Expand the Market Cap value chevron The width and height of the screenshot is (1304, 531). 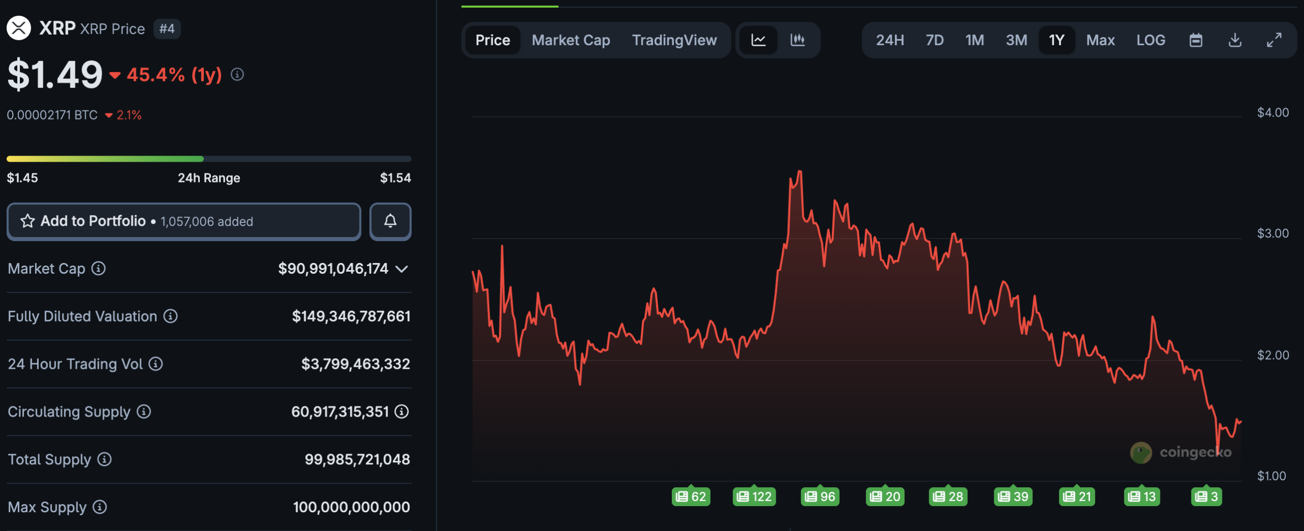402,269
